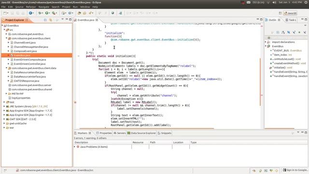
Task: Open the dropdown arrow next to New icon
Action: coord(8,13)
